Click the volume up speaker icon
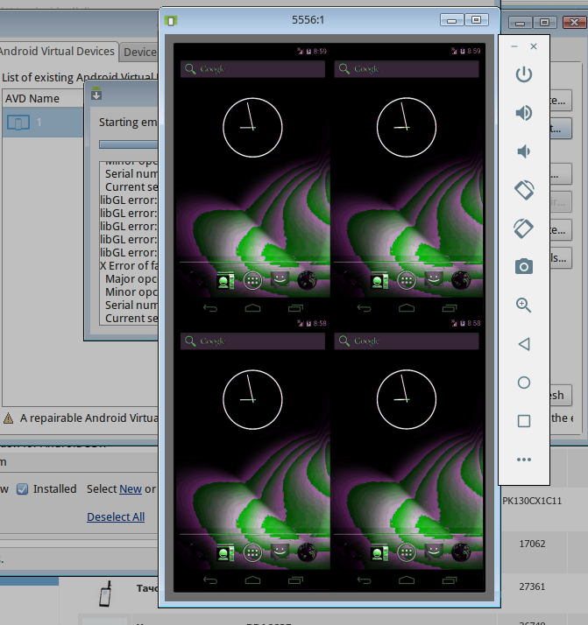Screen dimensions: 588x625 [x=523, y=113]
